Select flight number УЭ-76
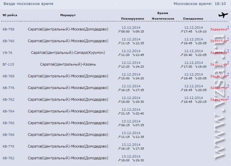 8,52
